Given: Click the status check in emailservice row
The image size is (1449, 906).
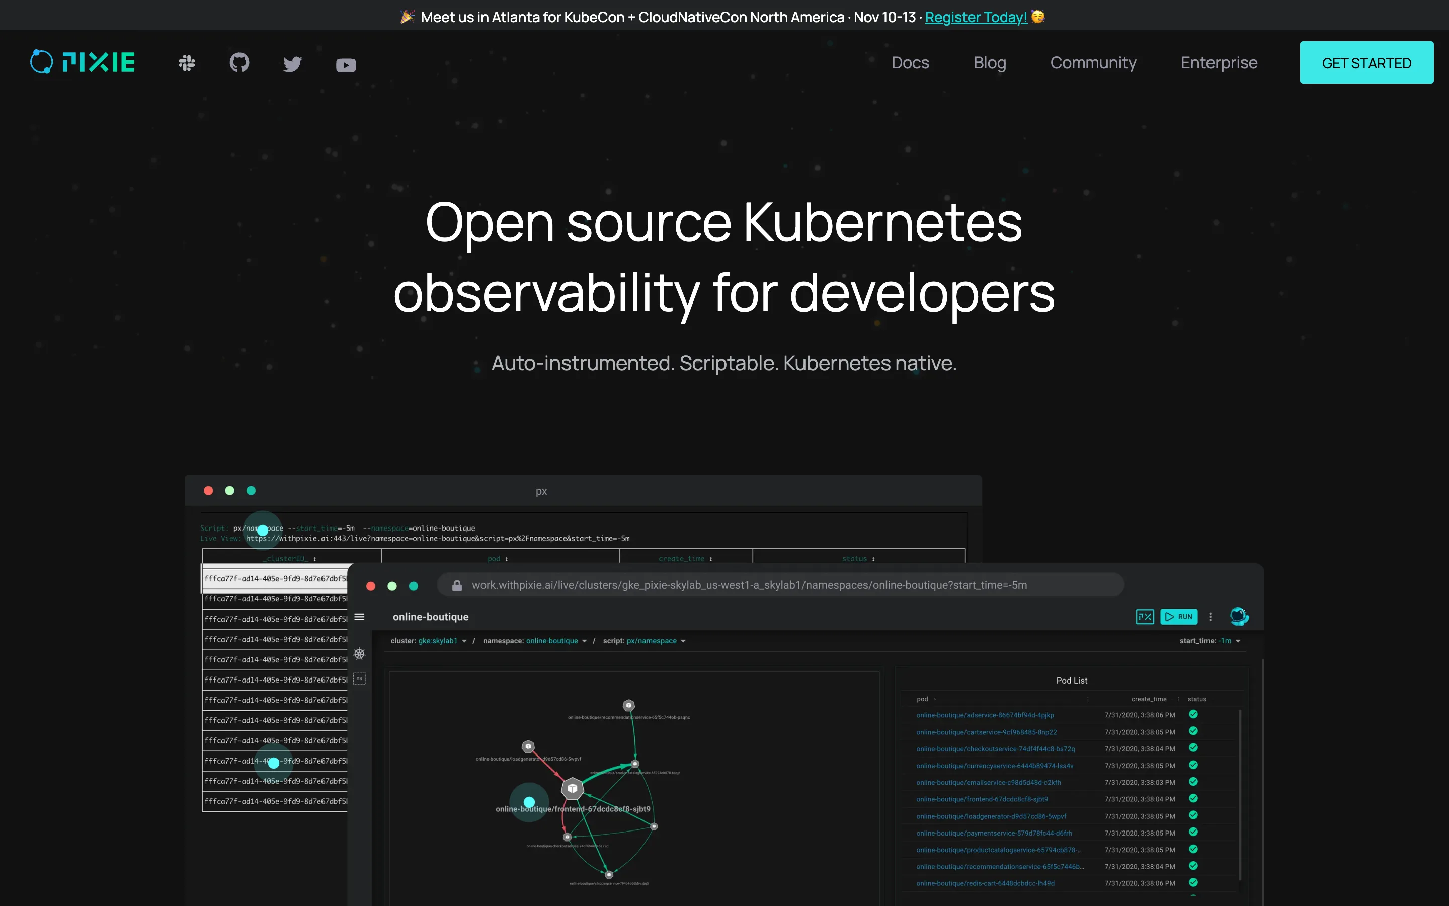Looking at the screenshot, I should click(x=1193, y=781).
